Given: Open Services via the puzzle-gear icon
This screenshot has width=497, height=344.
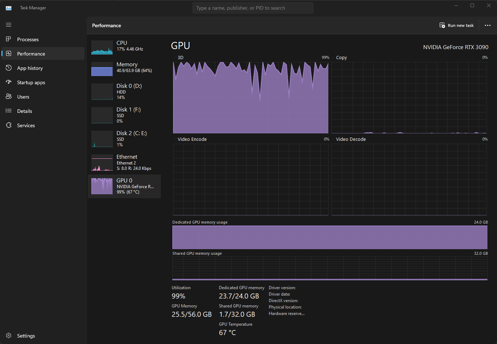Looking at the screenshot, I should click(9, 125).
